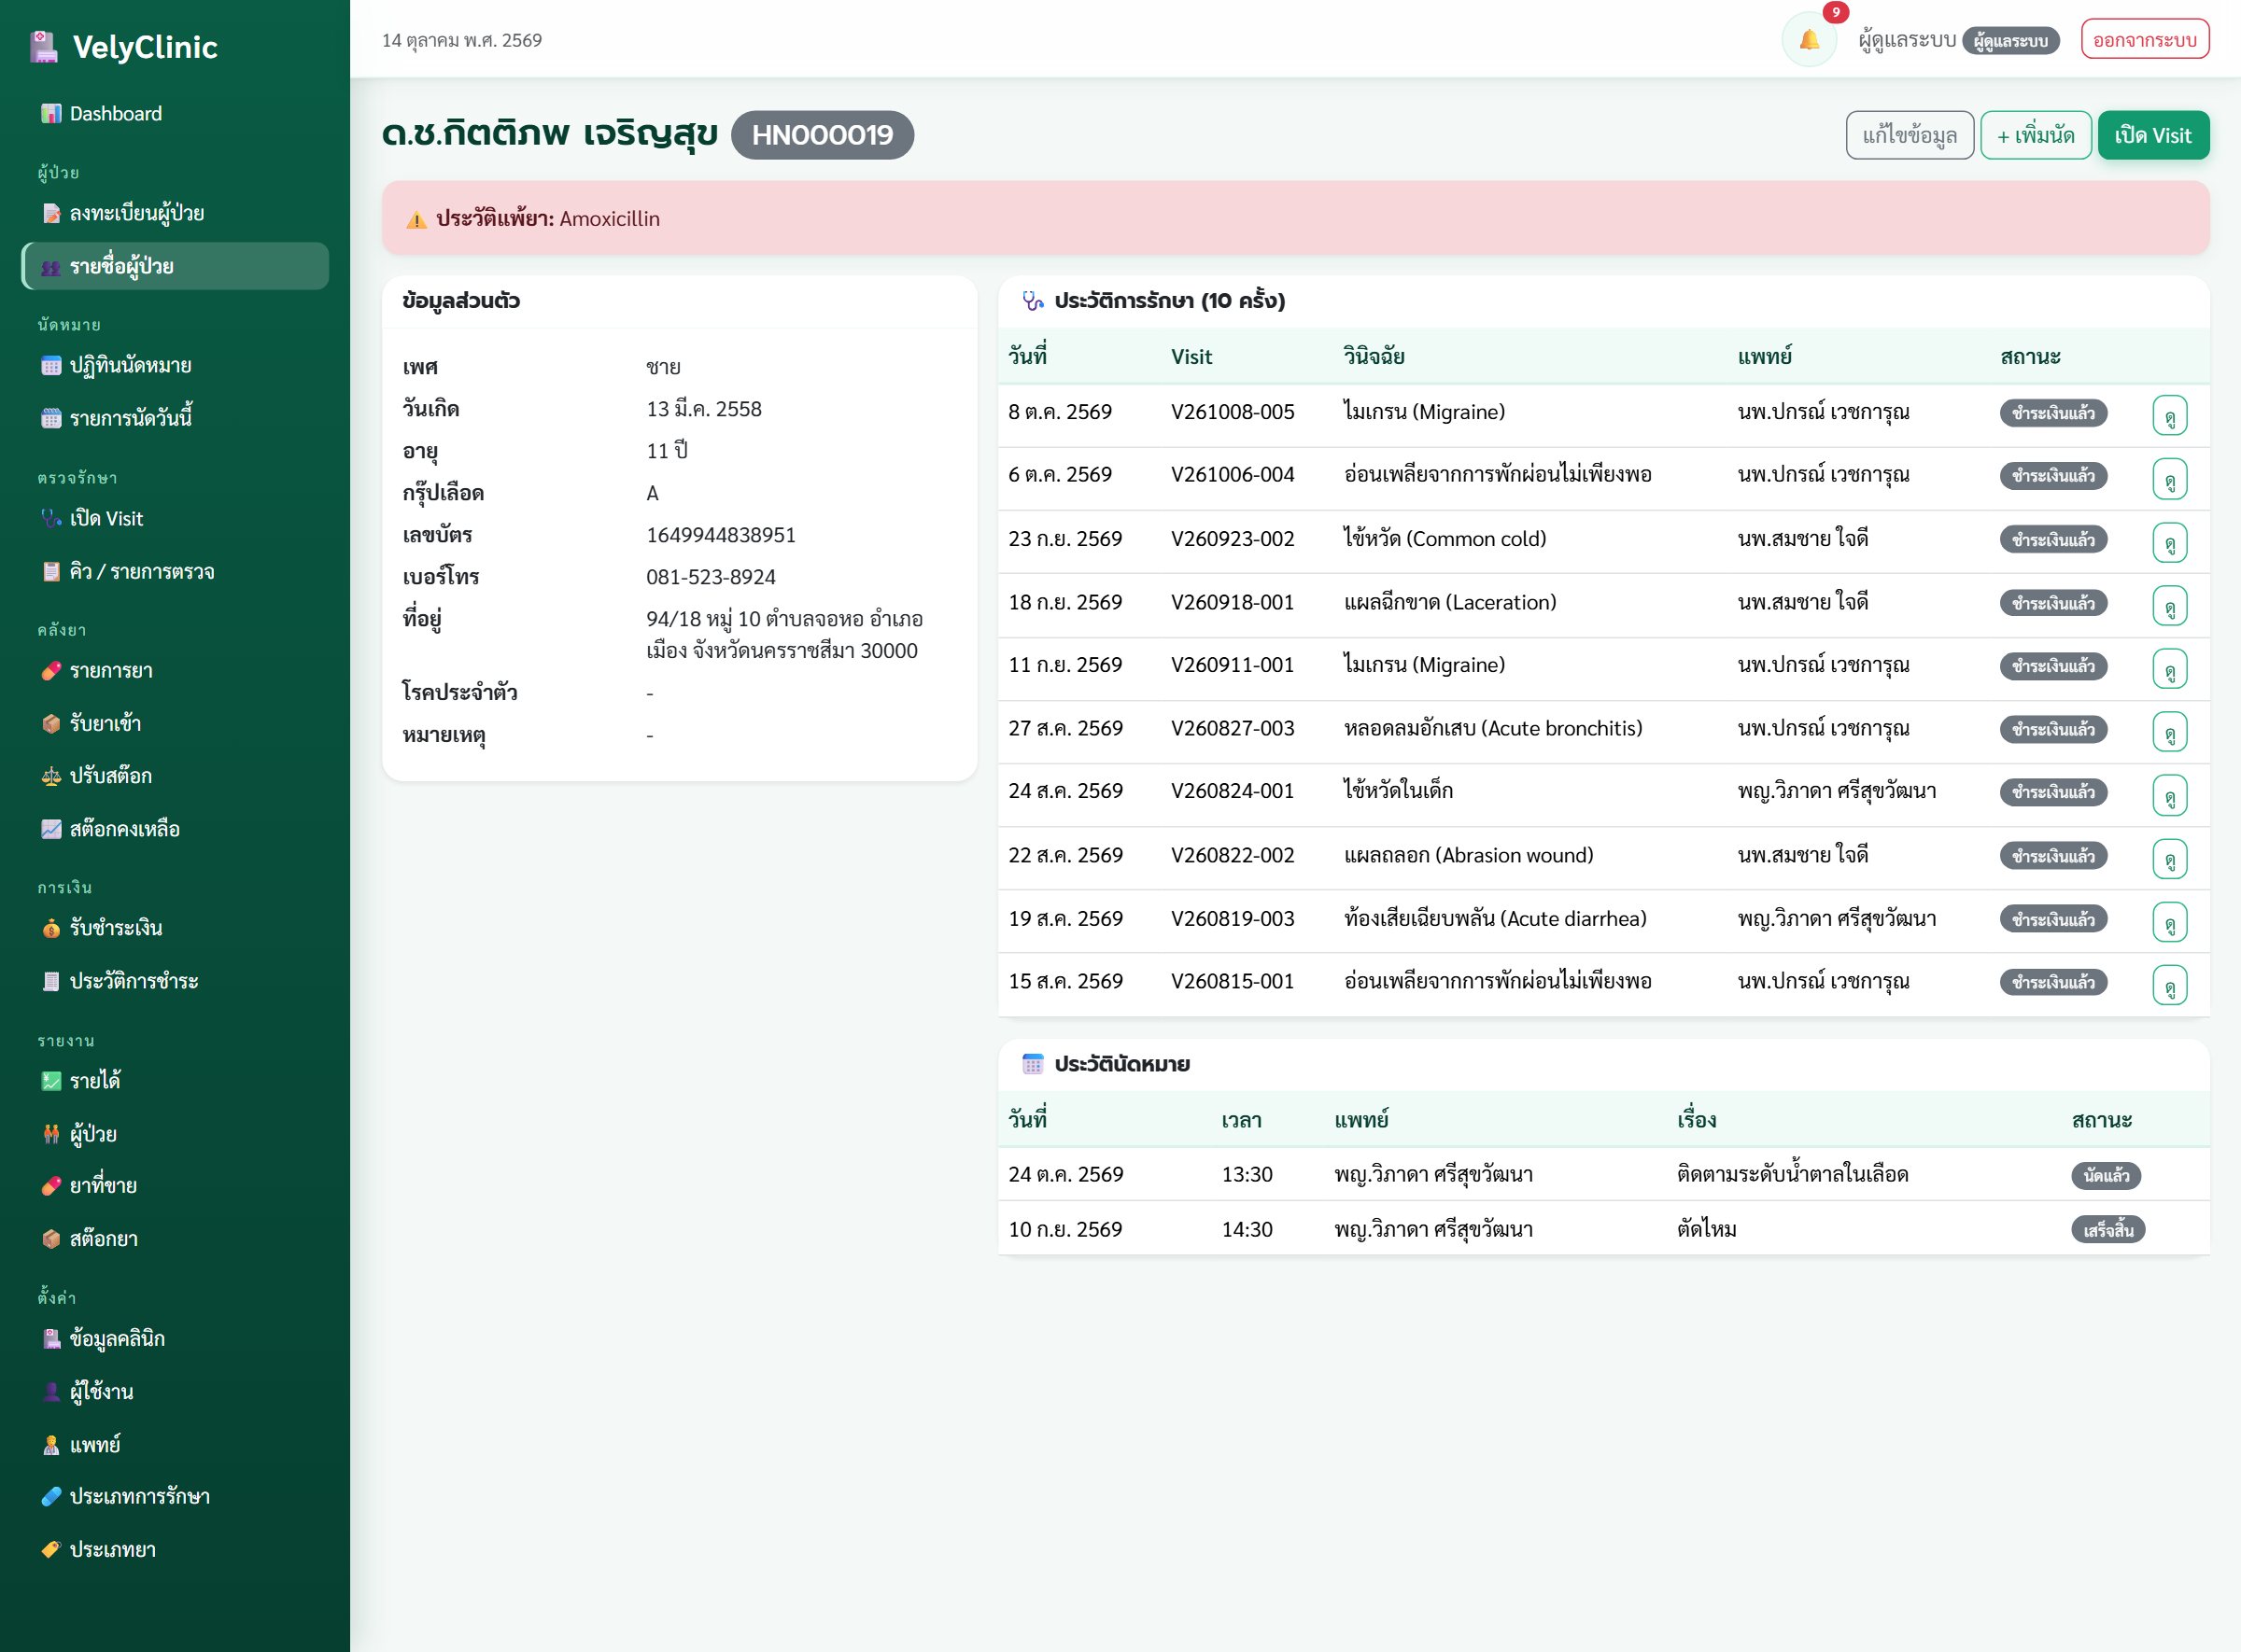The width and height of the screenshot is (2241, 1652).
Task: Click the ข้อมูลคลินิก settings icon
Action: (x=51, y=1339)
